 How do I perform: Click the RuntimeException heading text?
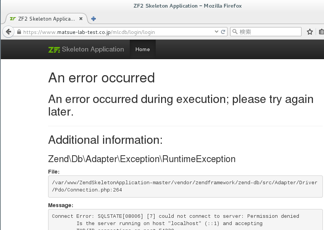[142, 159]
